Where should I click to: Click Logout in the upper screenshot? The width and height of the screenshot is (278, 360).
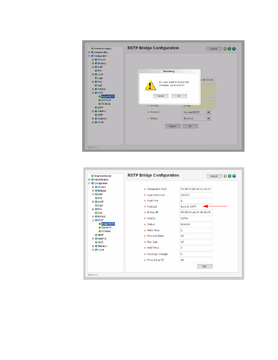214,49
